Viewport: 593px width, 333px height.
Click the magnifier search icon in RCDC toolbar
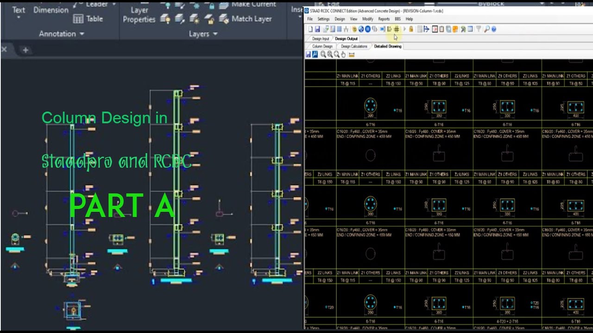coord(486,29)
